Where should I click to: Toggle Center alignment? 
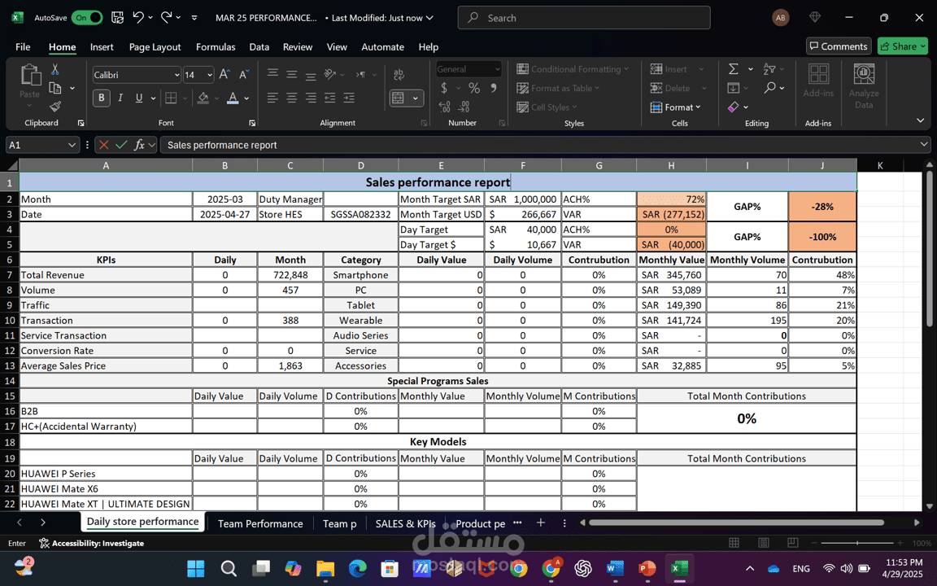pyautogui.click(x=292, y=98)
